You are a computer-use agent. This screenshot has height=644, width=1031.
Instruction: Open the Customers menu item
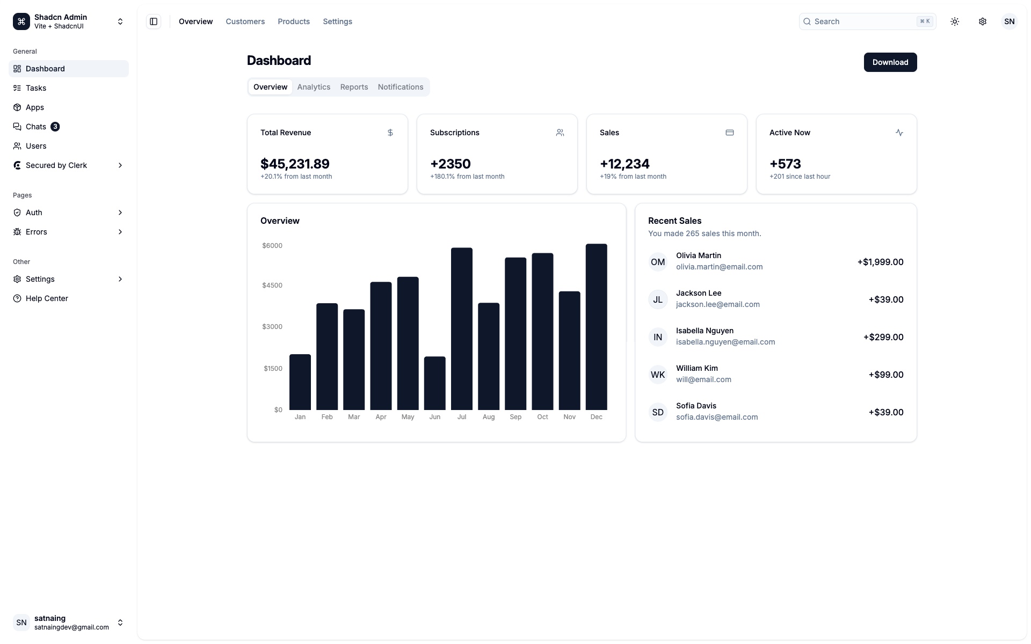(x=245, y=21)
